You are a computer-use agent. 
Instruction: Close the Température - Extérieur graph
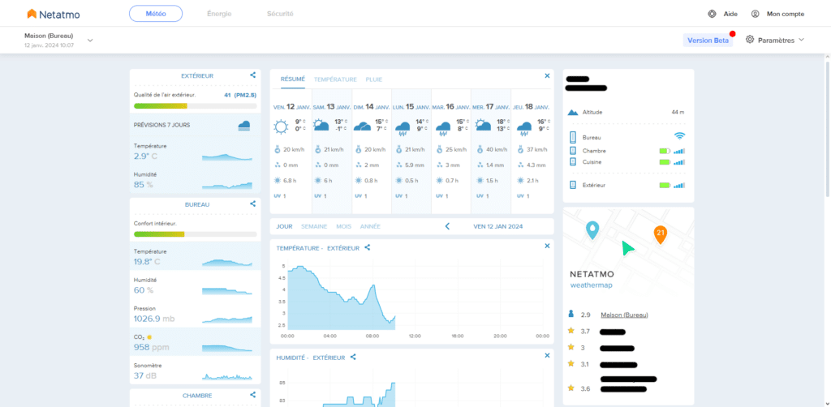pos(547,246)
